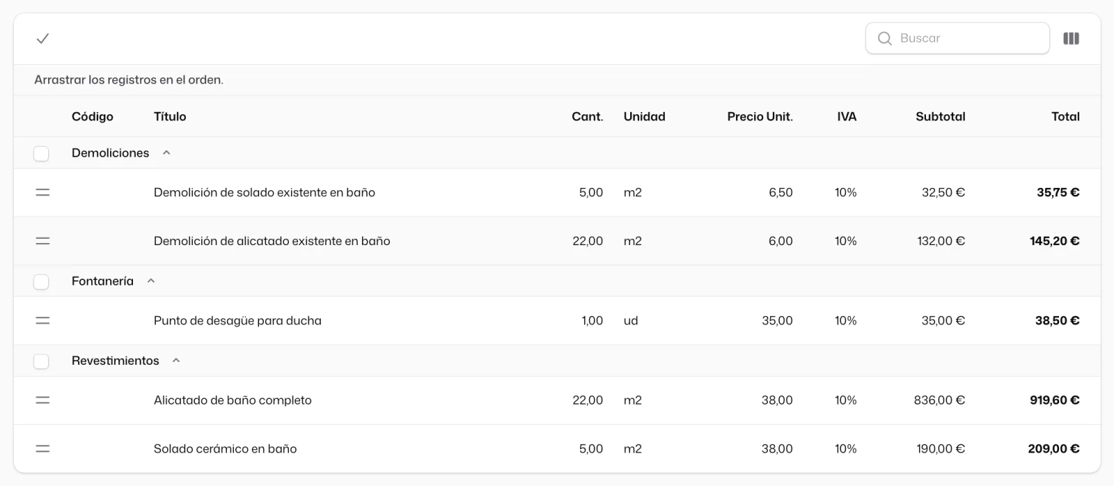Tick the Demoliciones group checkbox
The image size is (1114, 486).
(x=41, y=153)
